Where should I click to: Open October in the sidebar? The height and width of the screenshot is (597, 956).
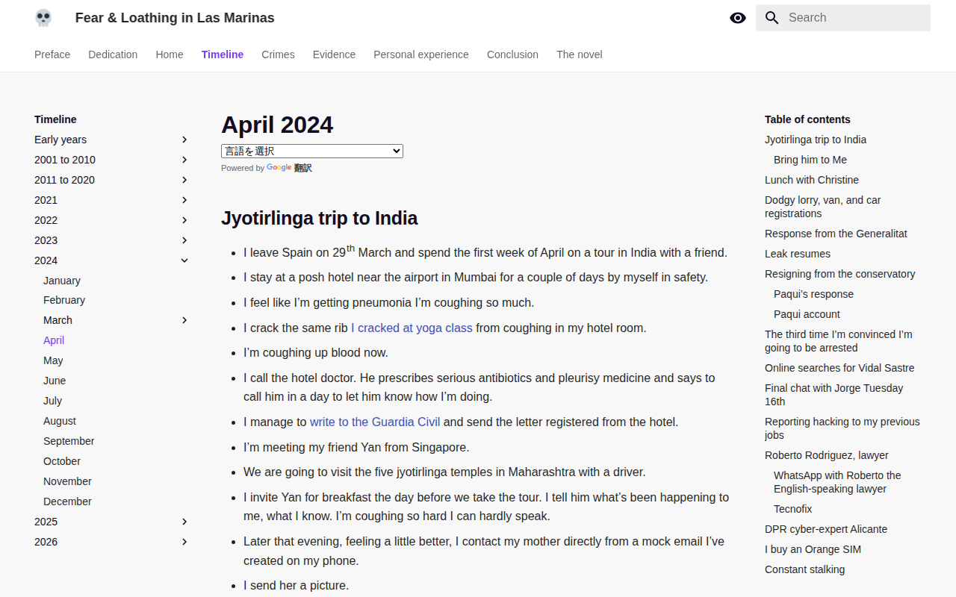point(62,461)
